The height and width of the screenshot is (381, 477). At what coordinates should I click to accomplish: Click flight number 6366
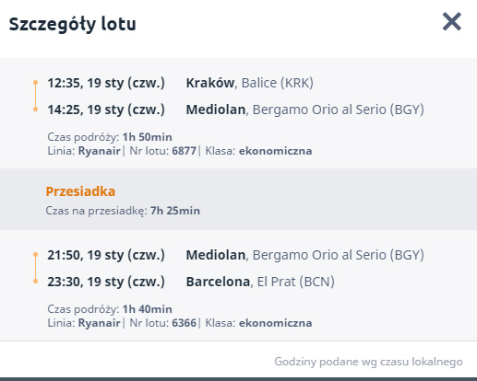click(184, 323)
